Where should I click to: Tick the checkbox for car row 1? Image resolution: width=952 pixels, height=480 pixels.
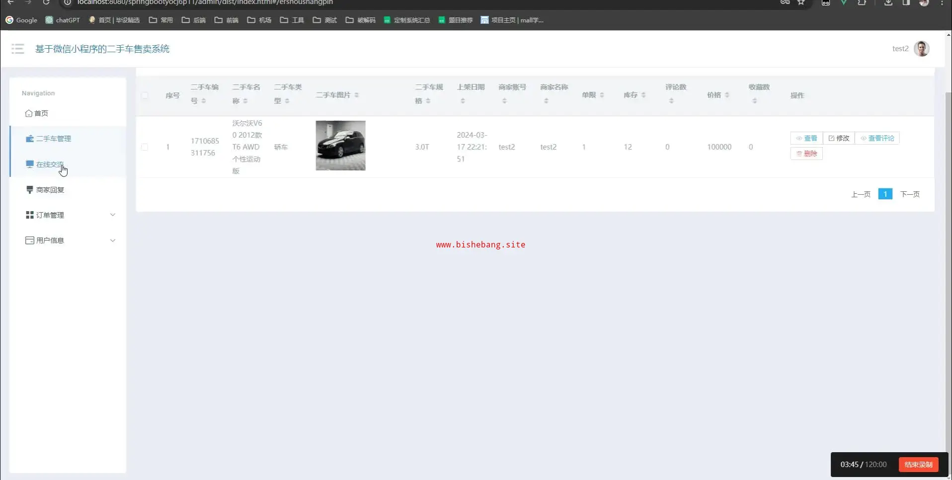(x=145, y=147)
